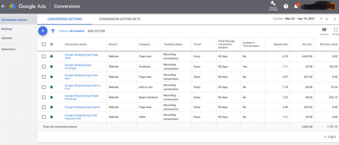Open Google Shopping App Add To Cart link
Screen dimensions: 339x145
point(82,87)
